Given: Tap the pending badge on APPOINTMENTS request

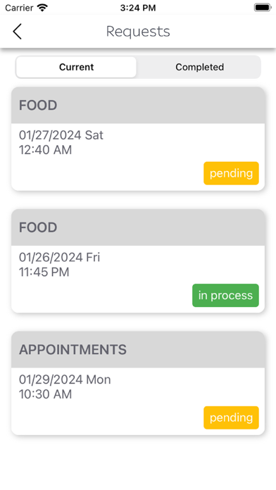Looking at the screenshot, I should (x=232, y=417).
